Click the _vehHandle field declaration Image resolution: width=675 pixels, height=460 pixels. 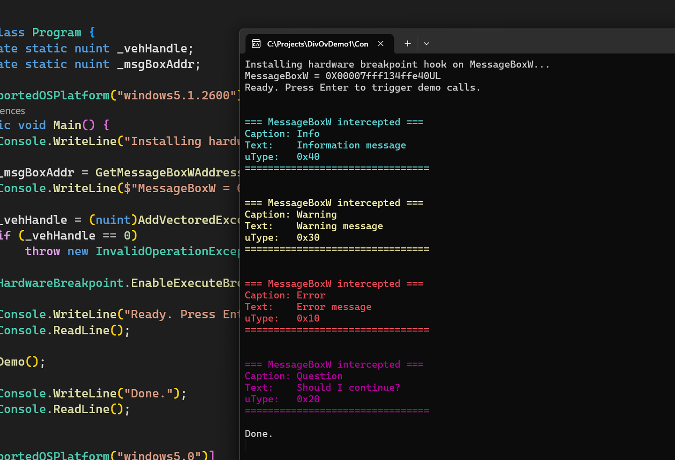pyautogui.click(x=155, y=48)
